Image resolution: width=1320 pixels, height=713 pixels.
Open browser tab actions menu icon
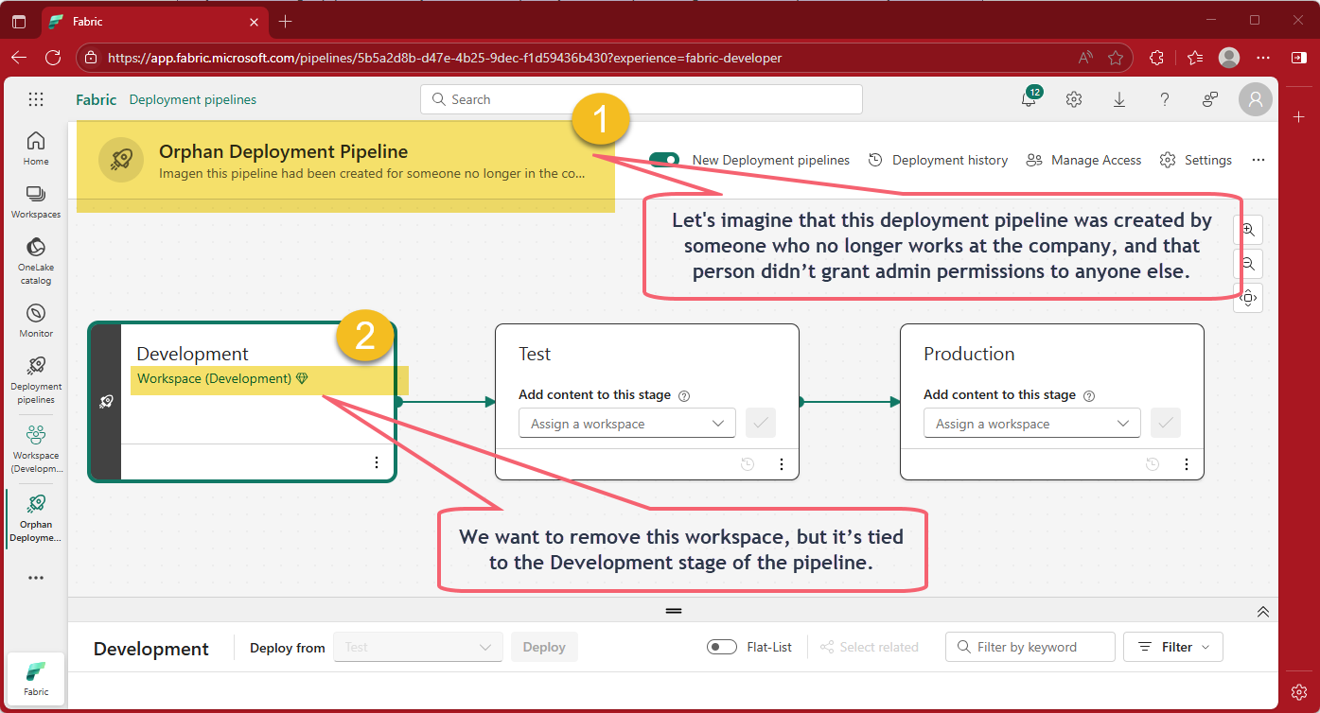19,21
